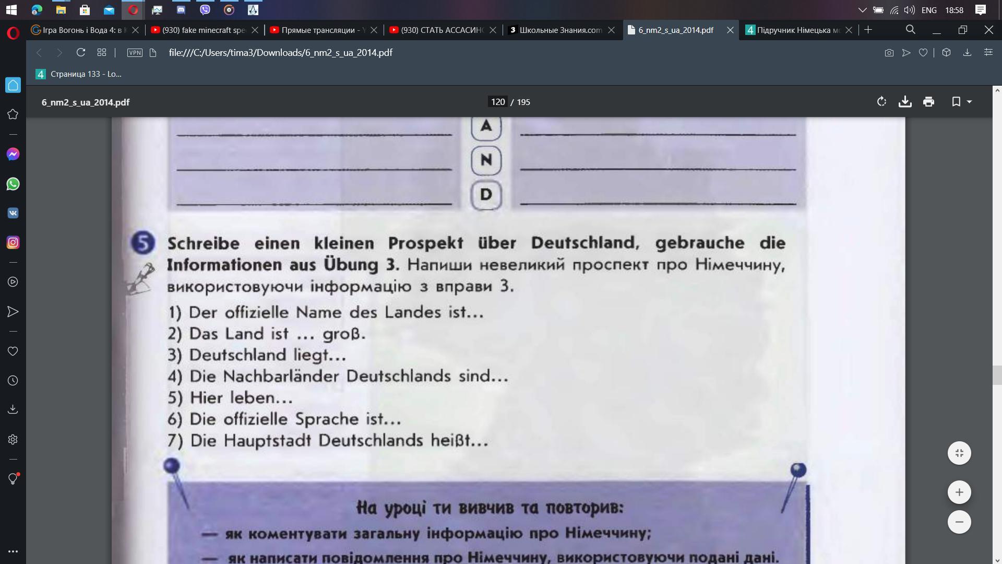Open Messenger in Opera sidebar
Screen dimensions: 1002x564
coord(13,154)
